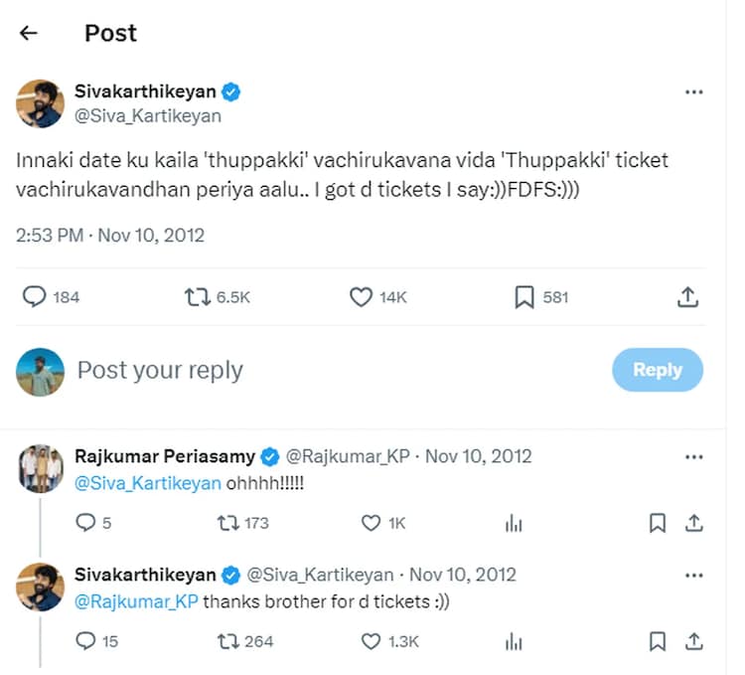Open more options on Sivakarthikeyan's main post
Screen dimensions: 745x675
tap(694, 92)
